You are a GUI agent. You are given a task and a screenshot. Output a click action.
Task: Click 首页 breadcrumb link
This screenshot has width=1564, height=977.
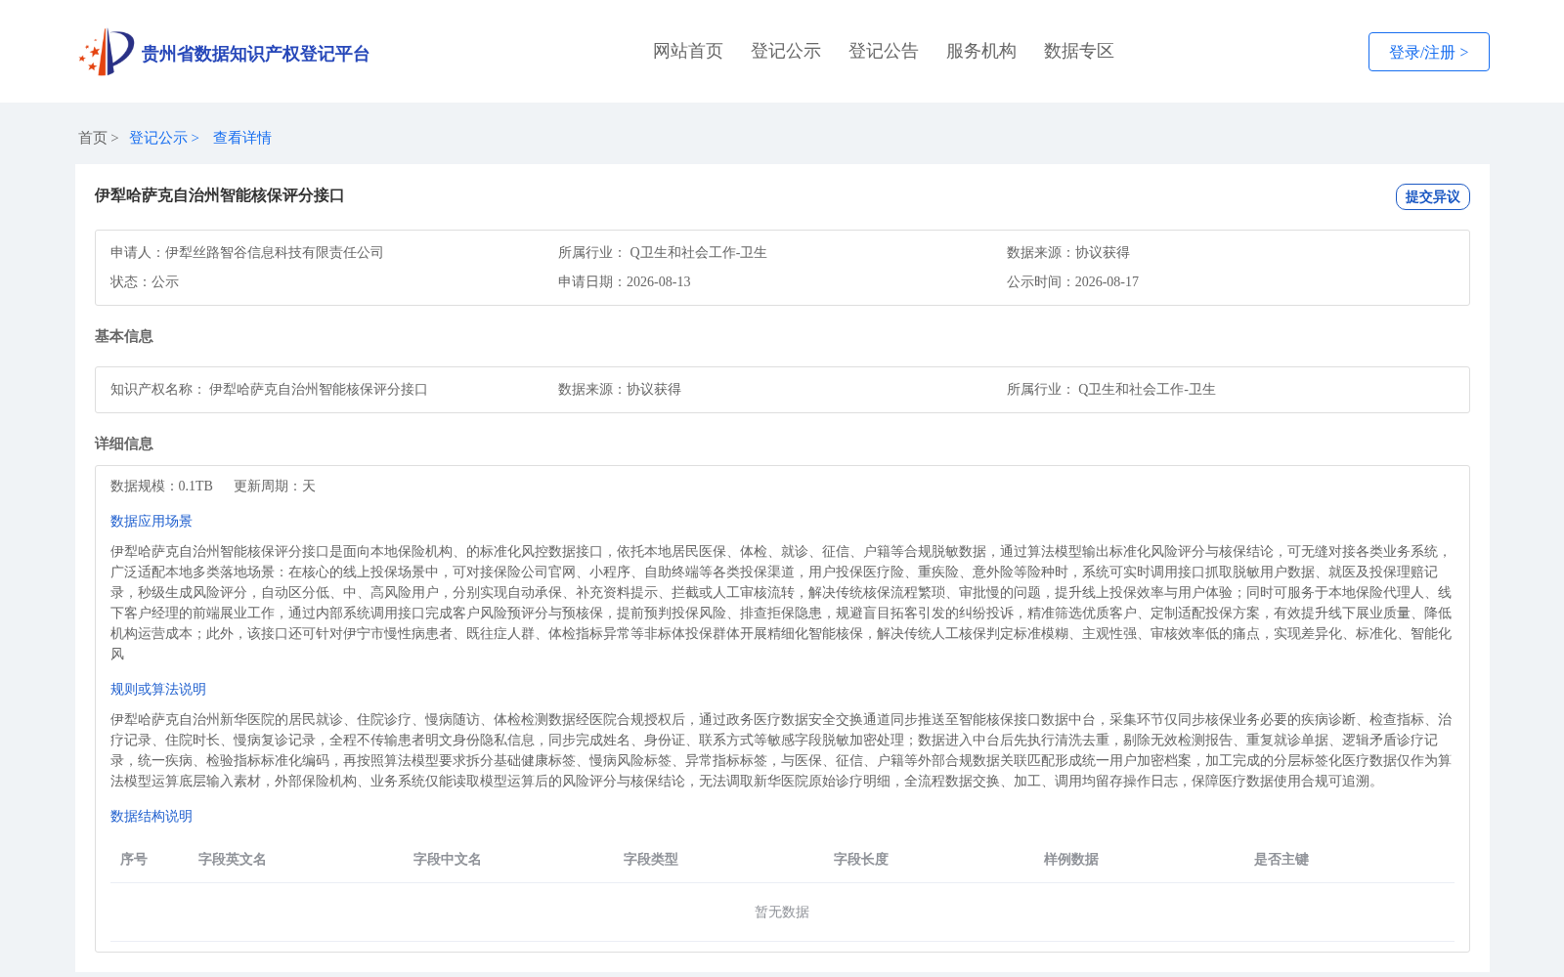pos(93,138)
